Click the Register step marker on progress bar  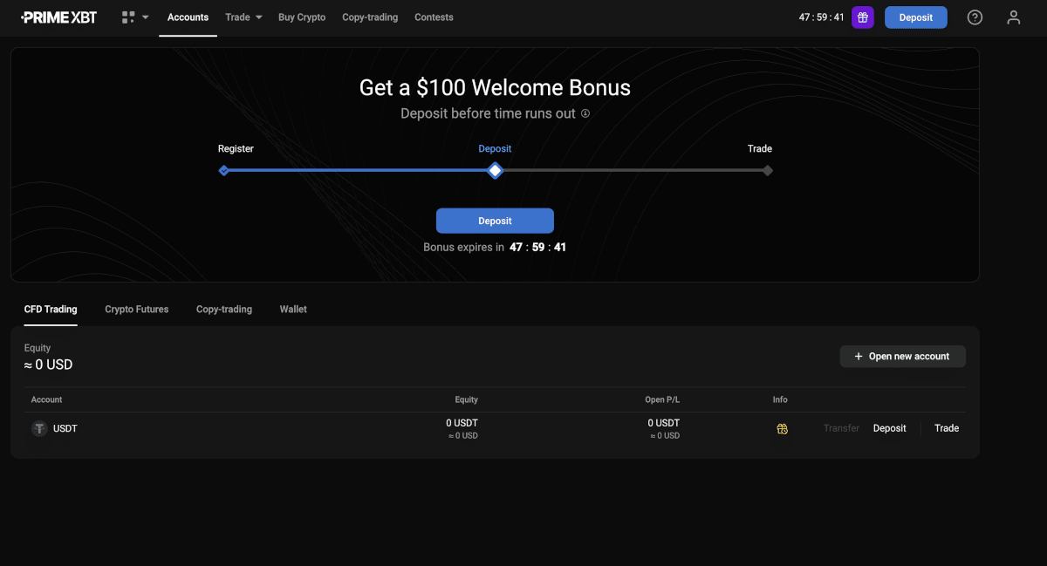coord(223,170)
